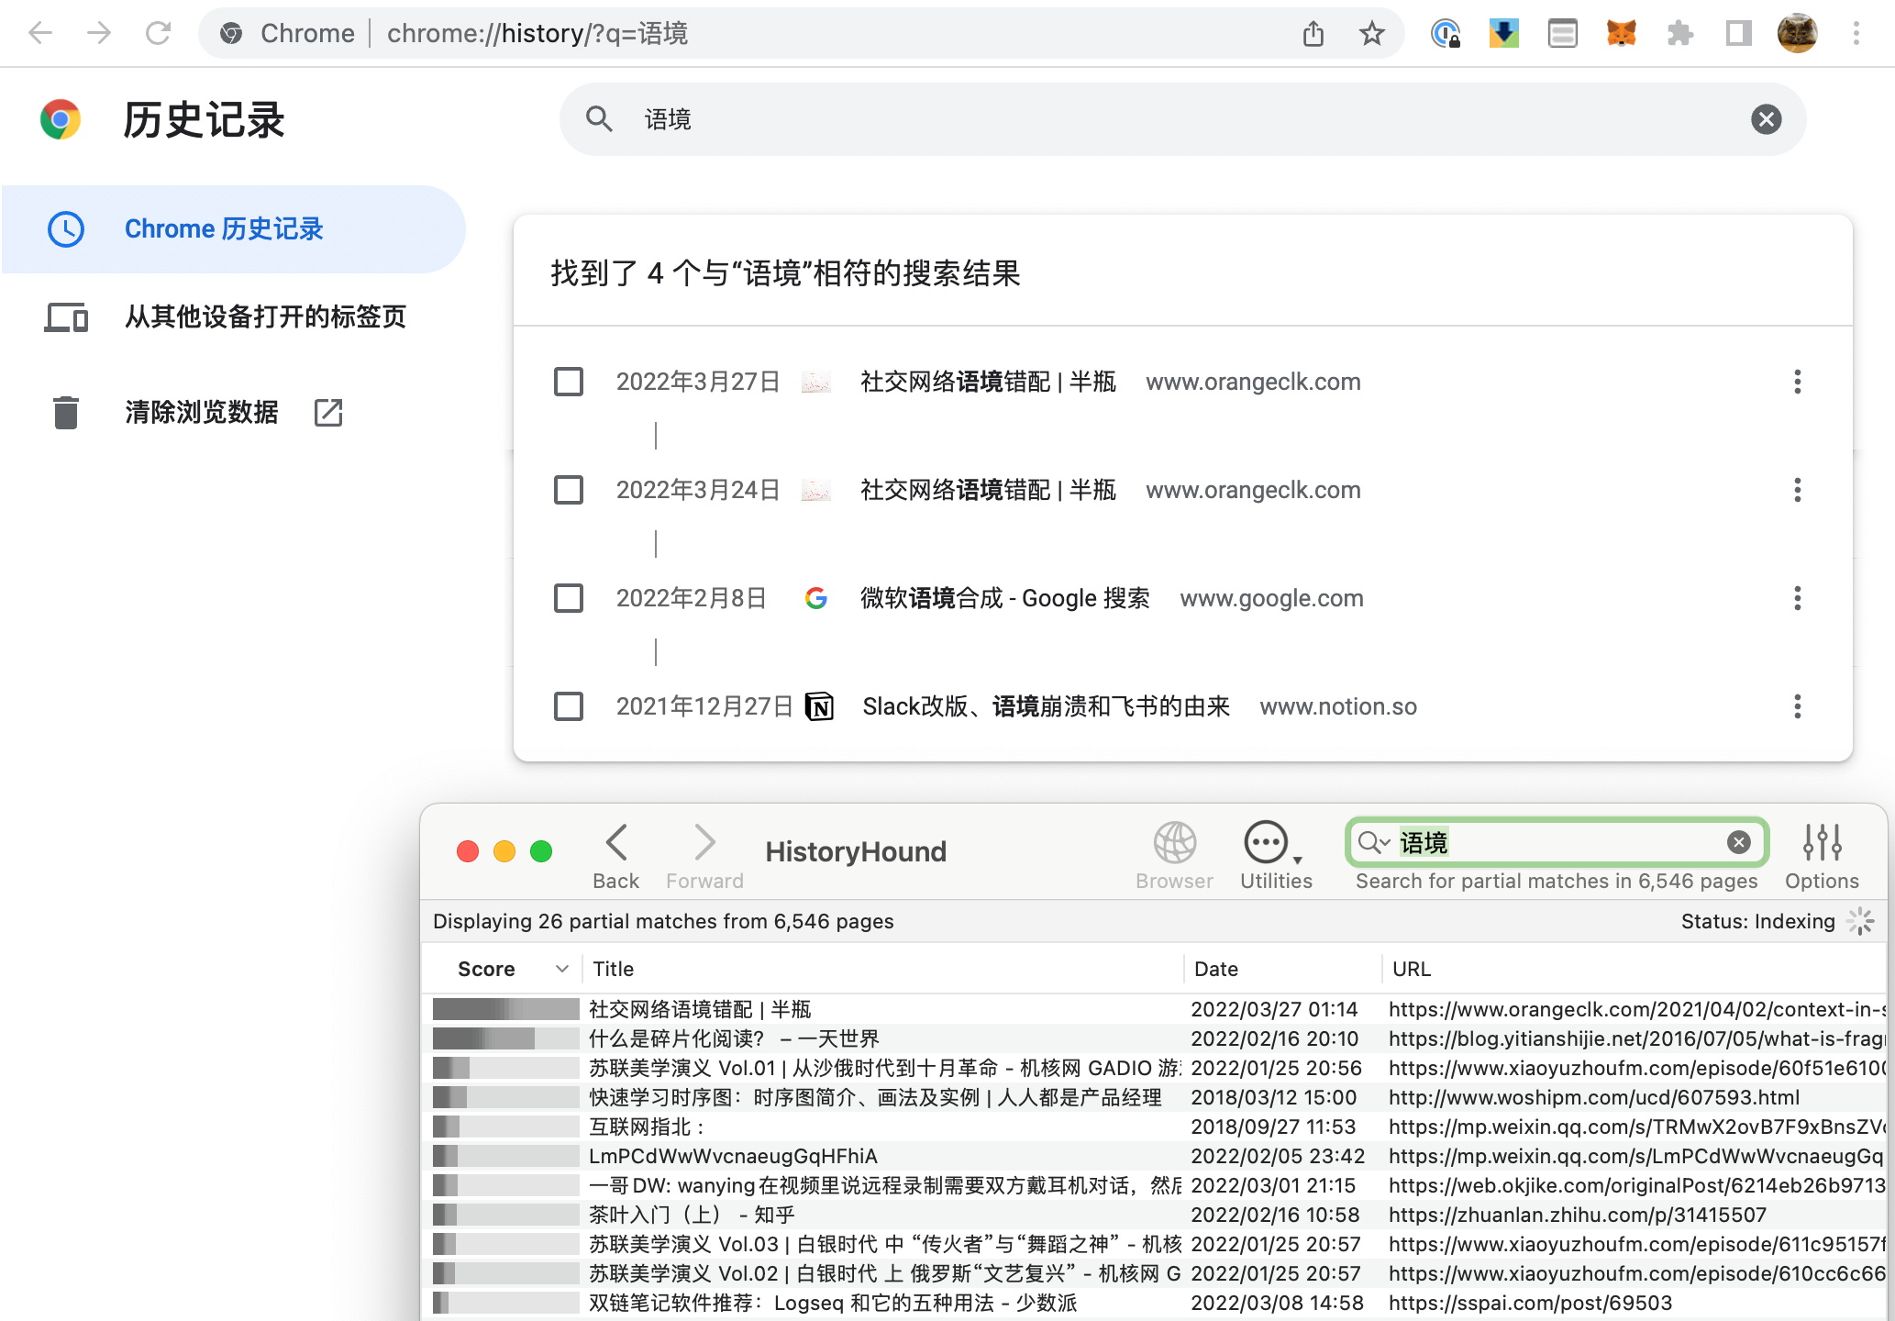1895x1321 pixels.
Task: Click Chrome logo beside 历史记录 title
Action: coord(61,119)
